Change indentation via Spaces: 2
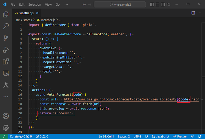The width and height of the screenshot is (205, 139). [124, 137]
